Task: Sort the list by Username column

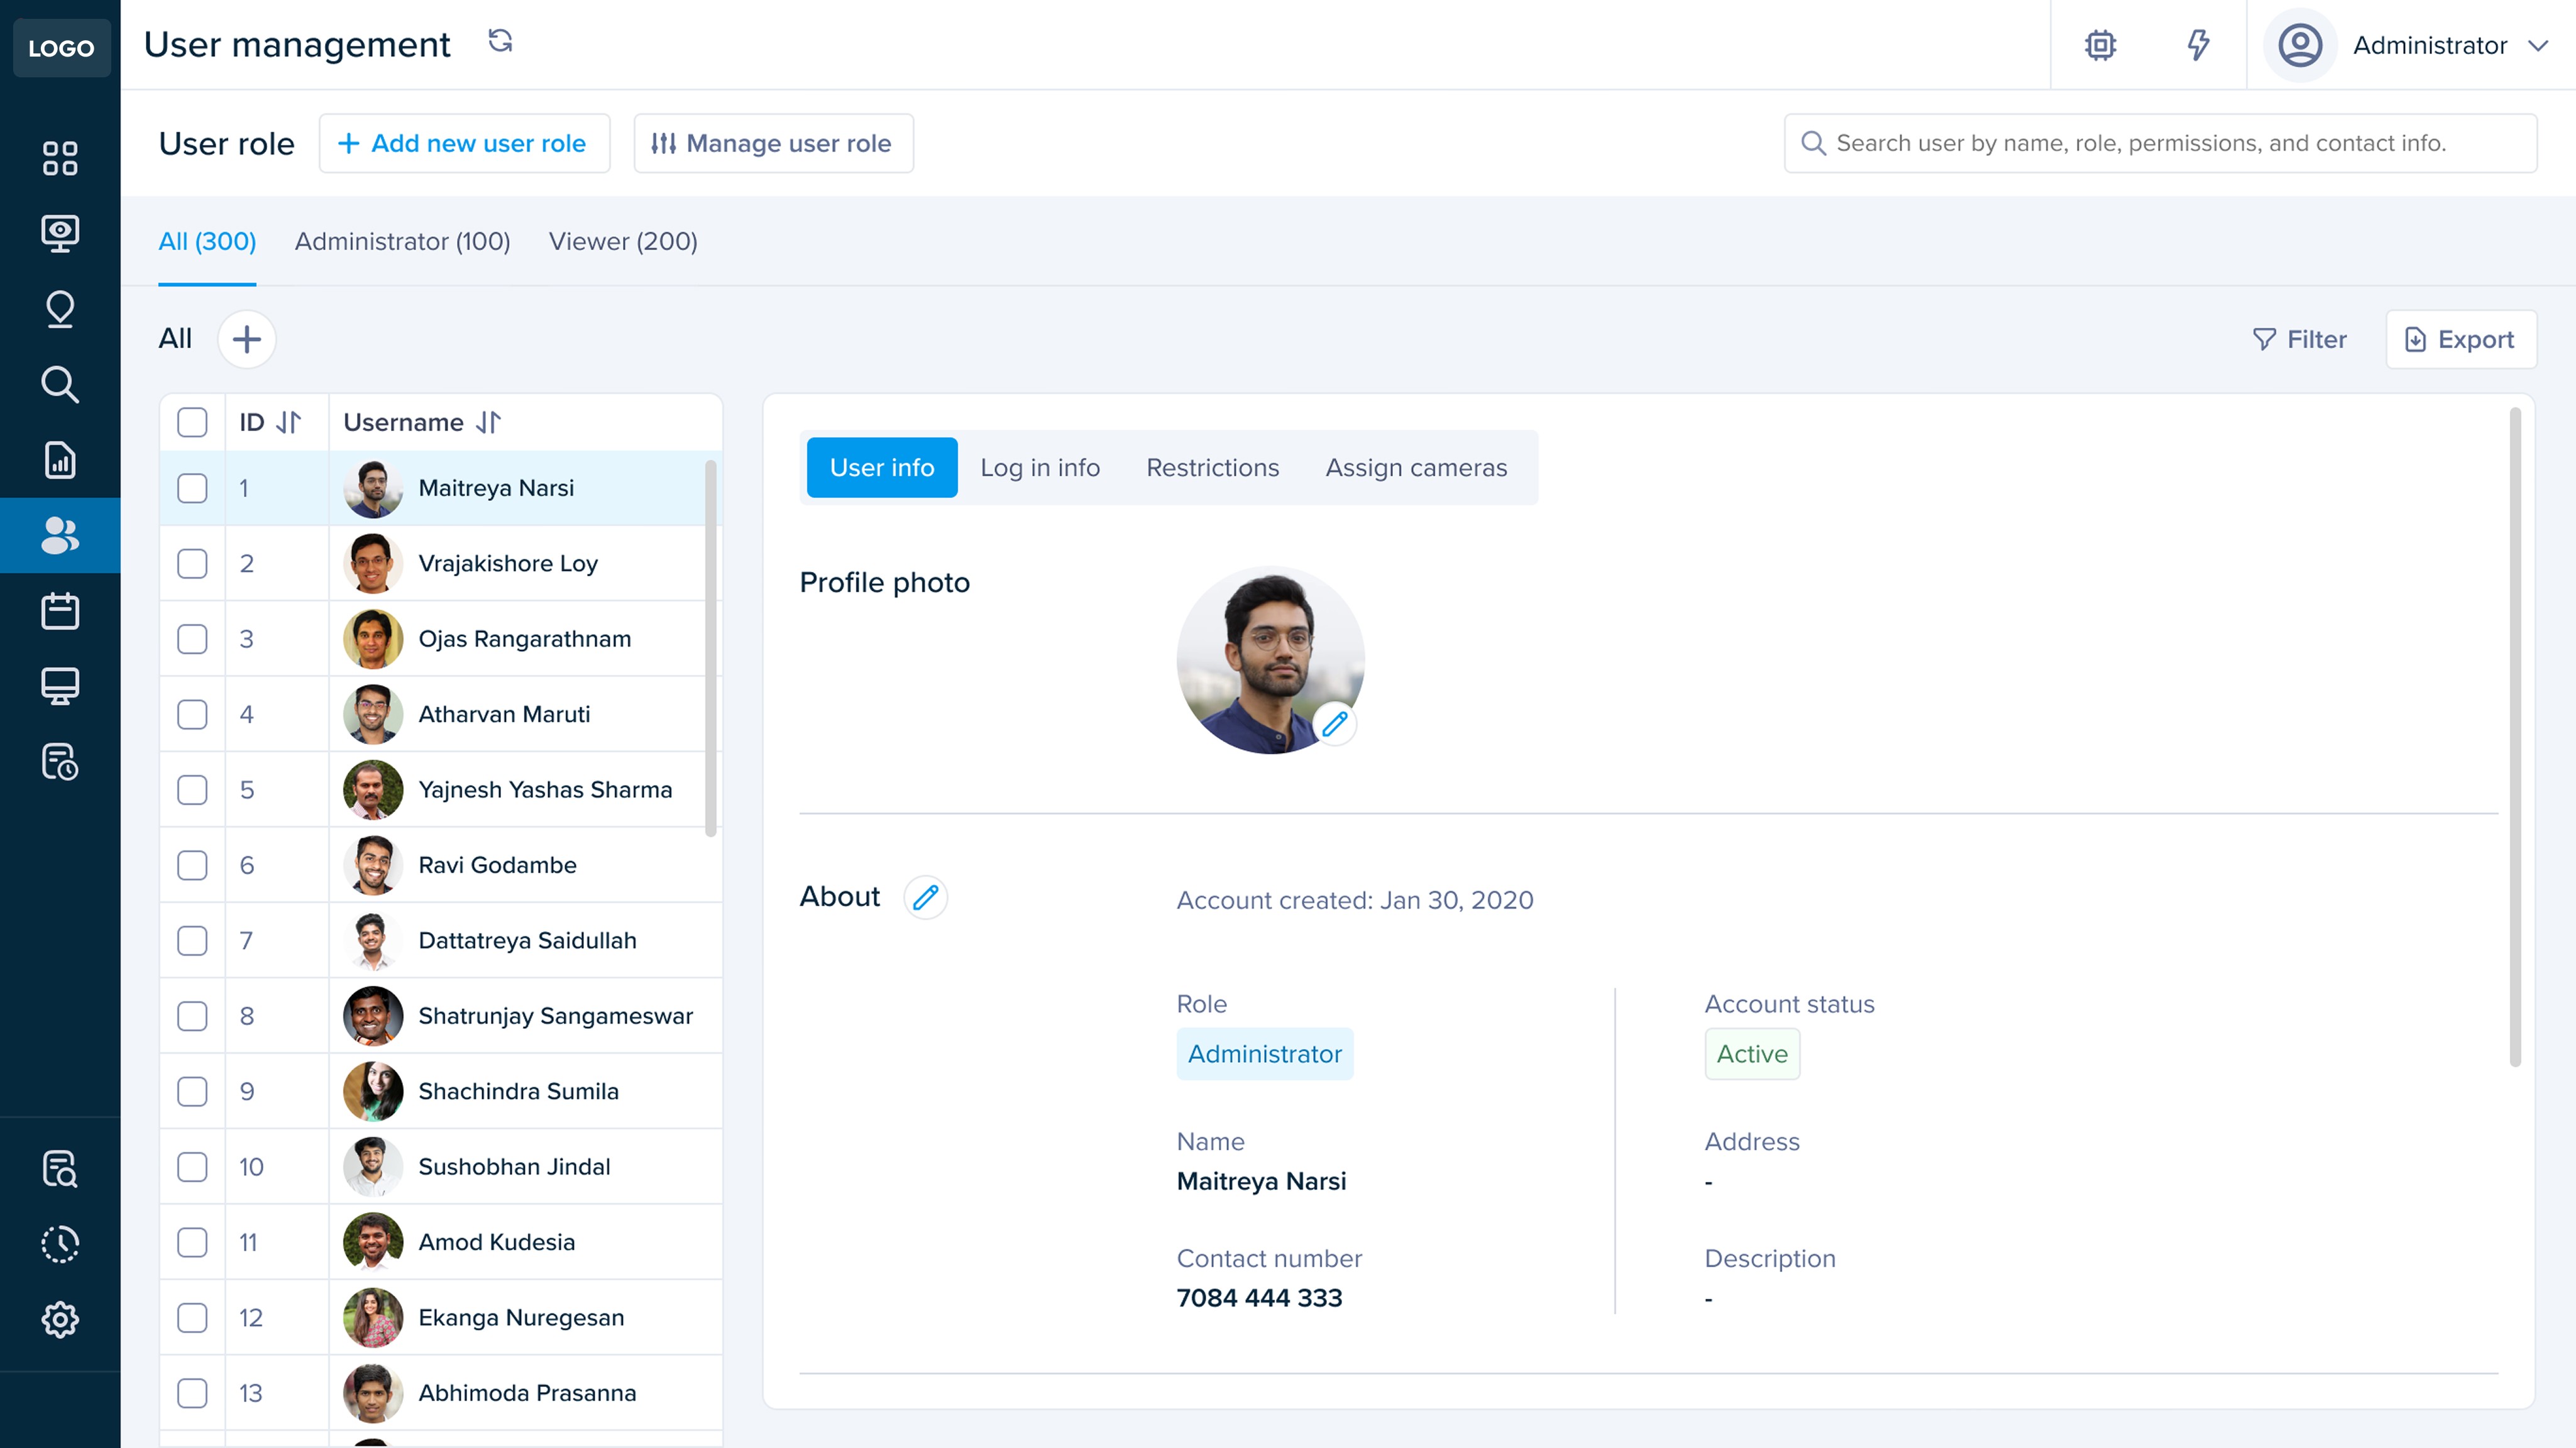Action: (488, 422)
